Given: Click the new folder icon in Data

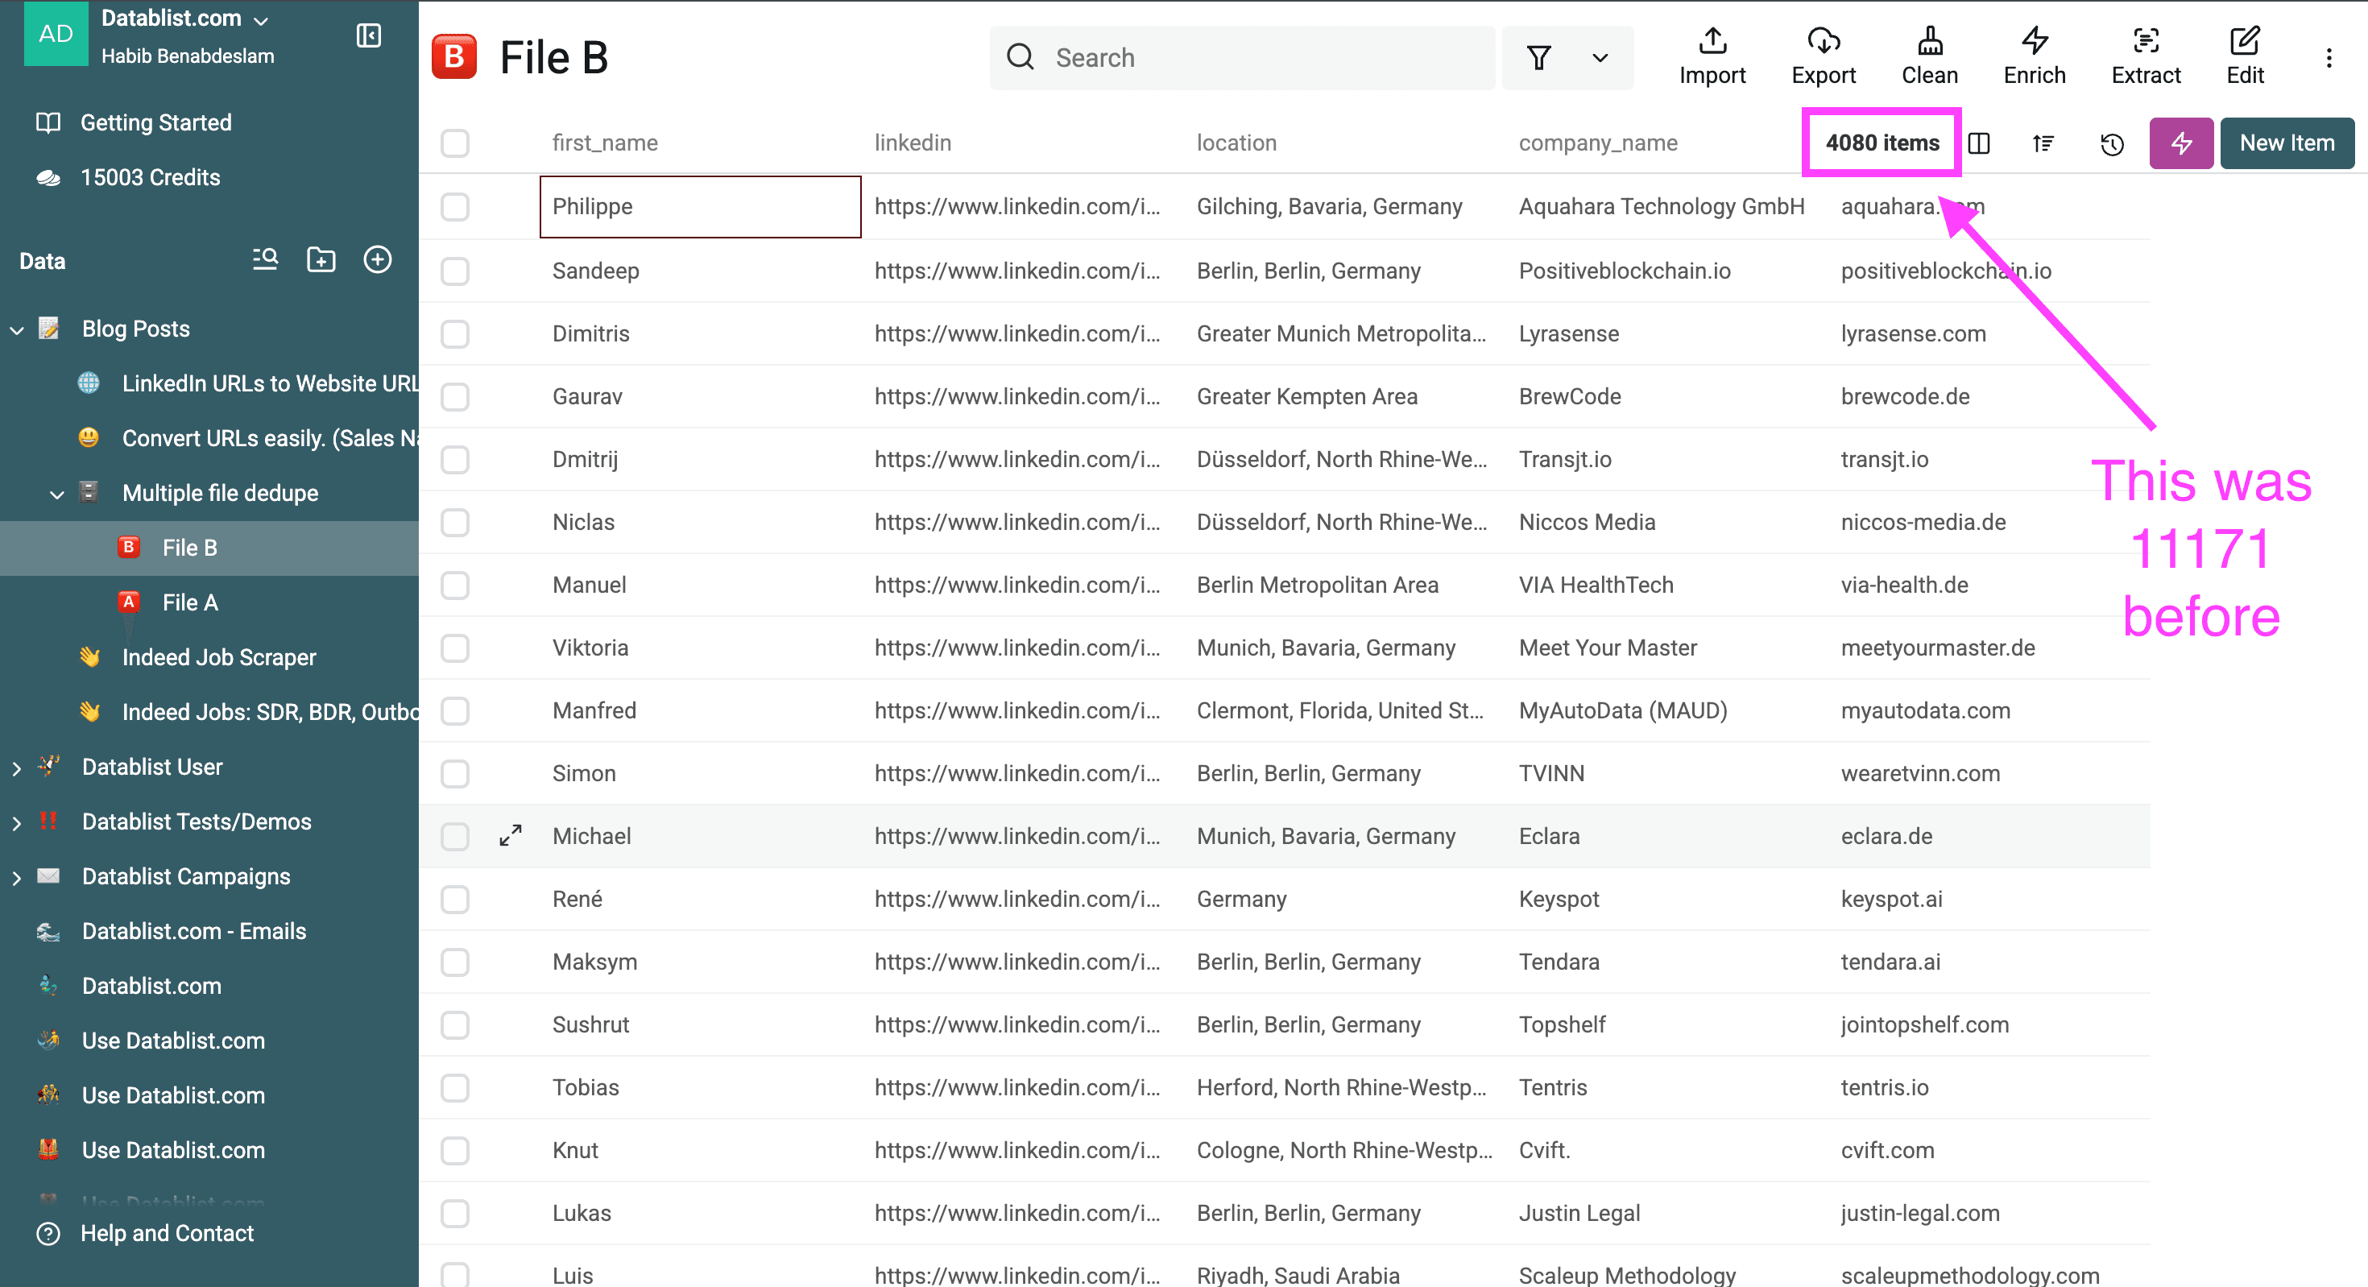Looking at the screenshot, I should pos(321,260).
